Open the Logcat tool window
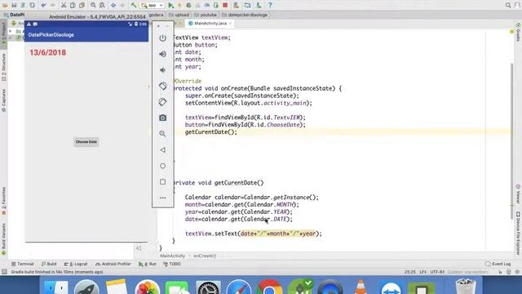The image size is (522, 294). point(76,264)
